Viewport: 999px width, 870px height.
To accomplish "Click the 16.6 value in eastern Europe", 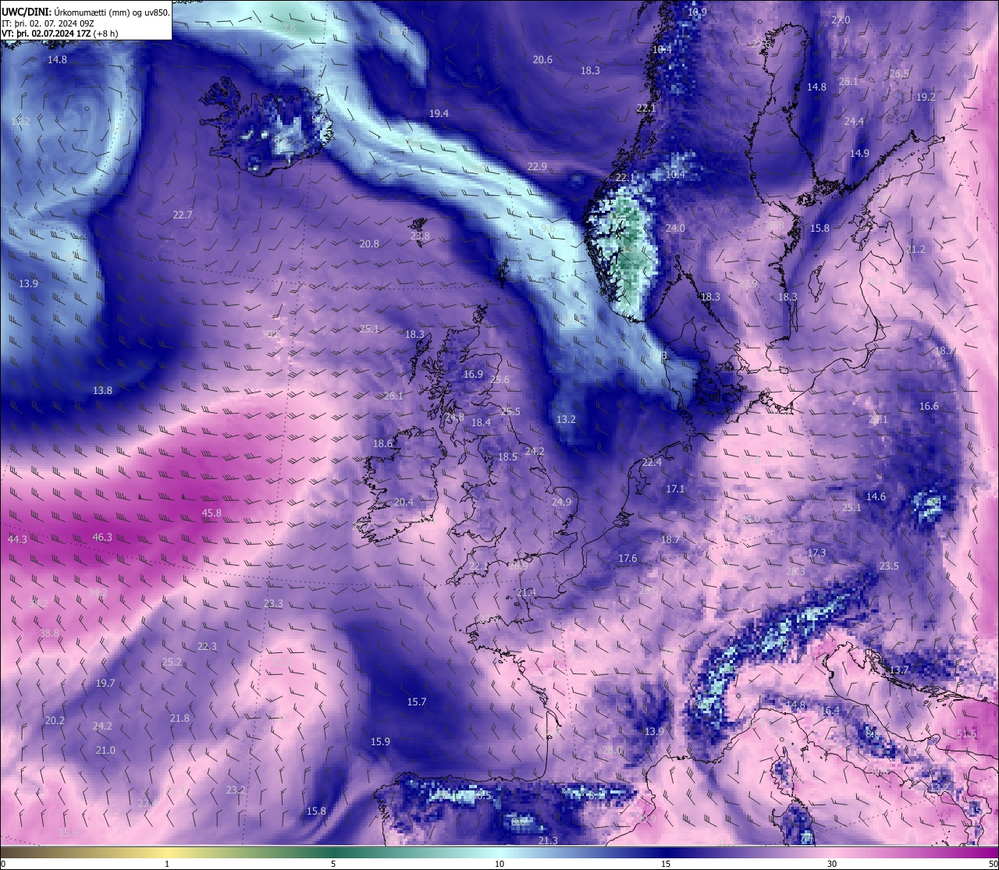I will tap(929, 406).
